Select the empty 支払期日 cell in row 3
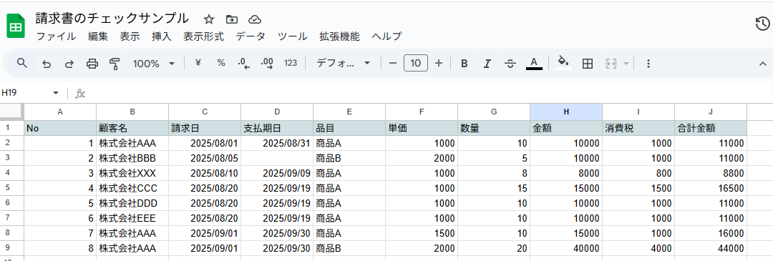Image resolution: width=773 pixels, height=261 pixels. pyautogui.click(x=277, y=159)
